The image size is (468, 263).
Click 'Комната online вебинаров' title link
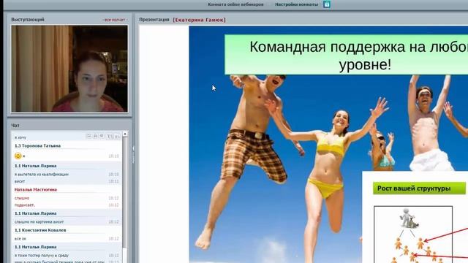[235, 4]
